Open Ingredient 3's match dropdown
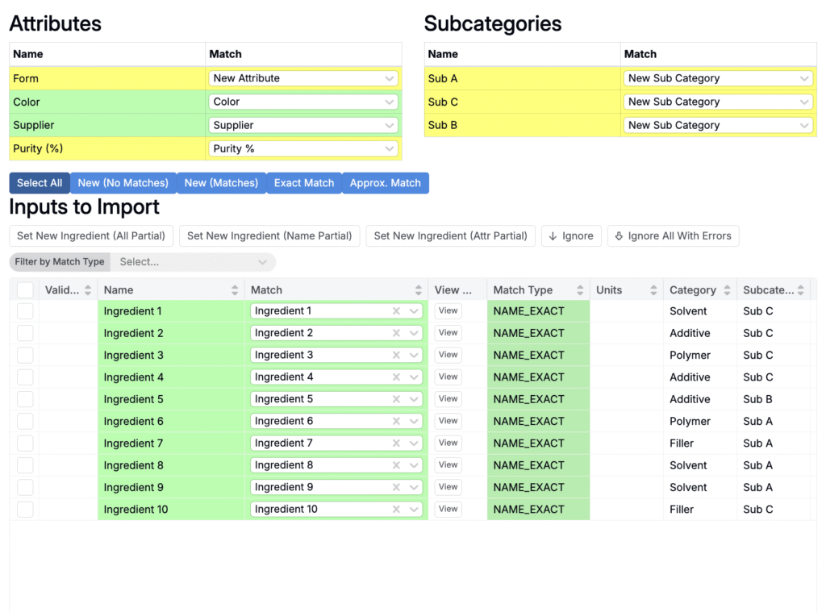This screenshot has width=826, height=612. [x=412, y=355]
